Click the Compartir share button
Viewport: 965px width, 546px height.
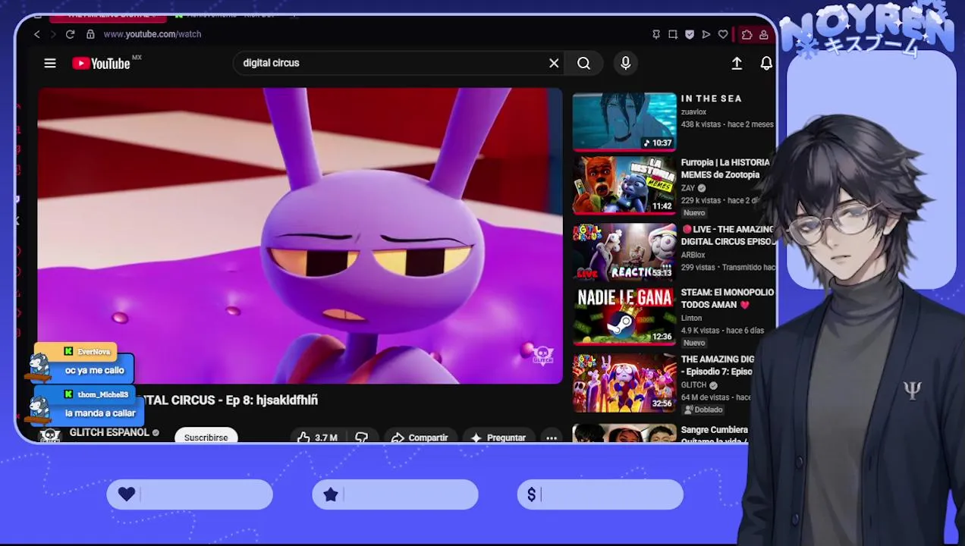pyautogui.click(x=420, y=438)
